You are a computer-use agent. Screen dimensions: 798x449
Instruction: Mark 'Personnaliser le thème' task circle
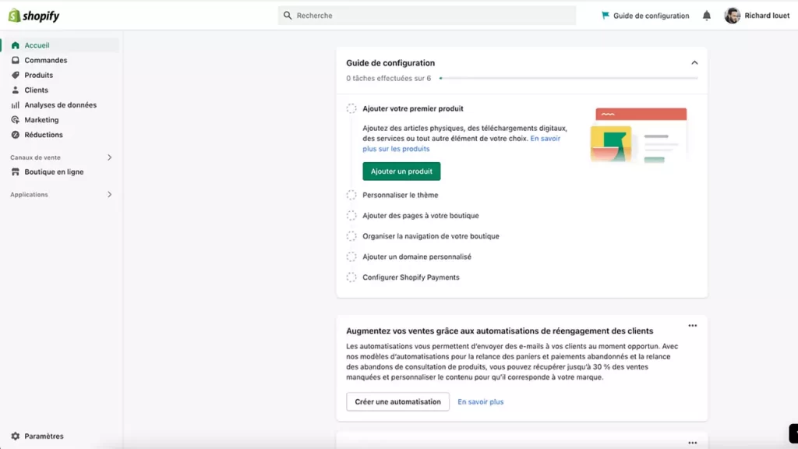[x=351, y=195]
